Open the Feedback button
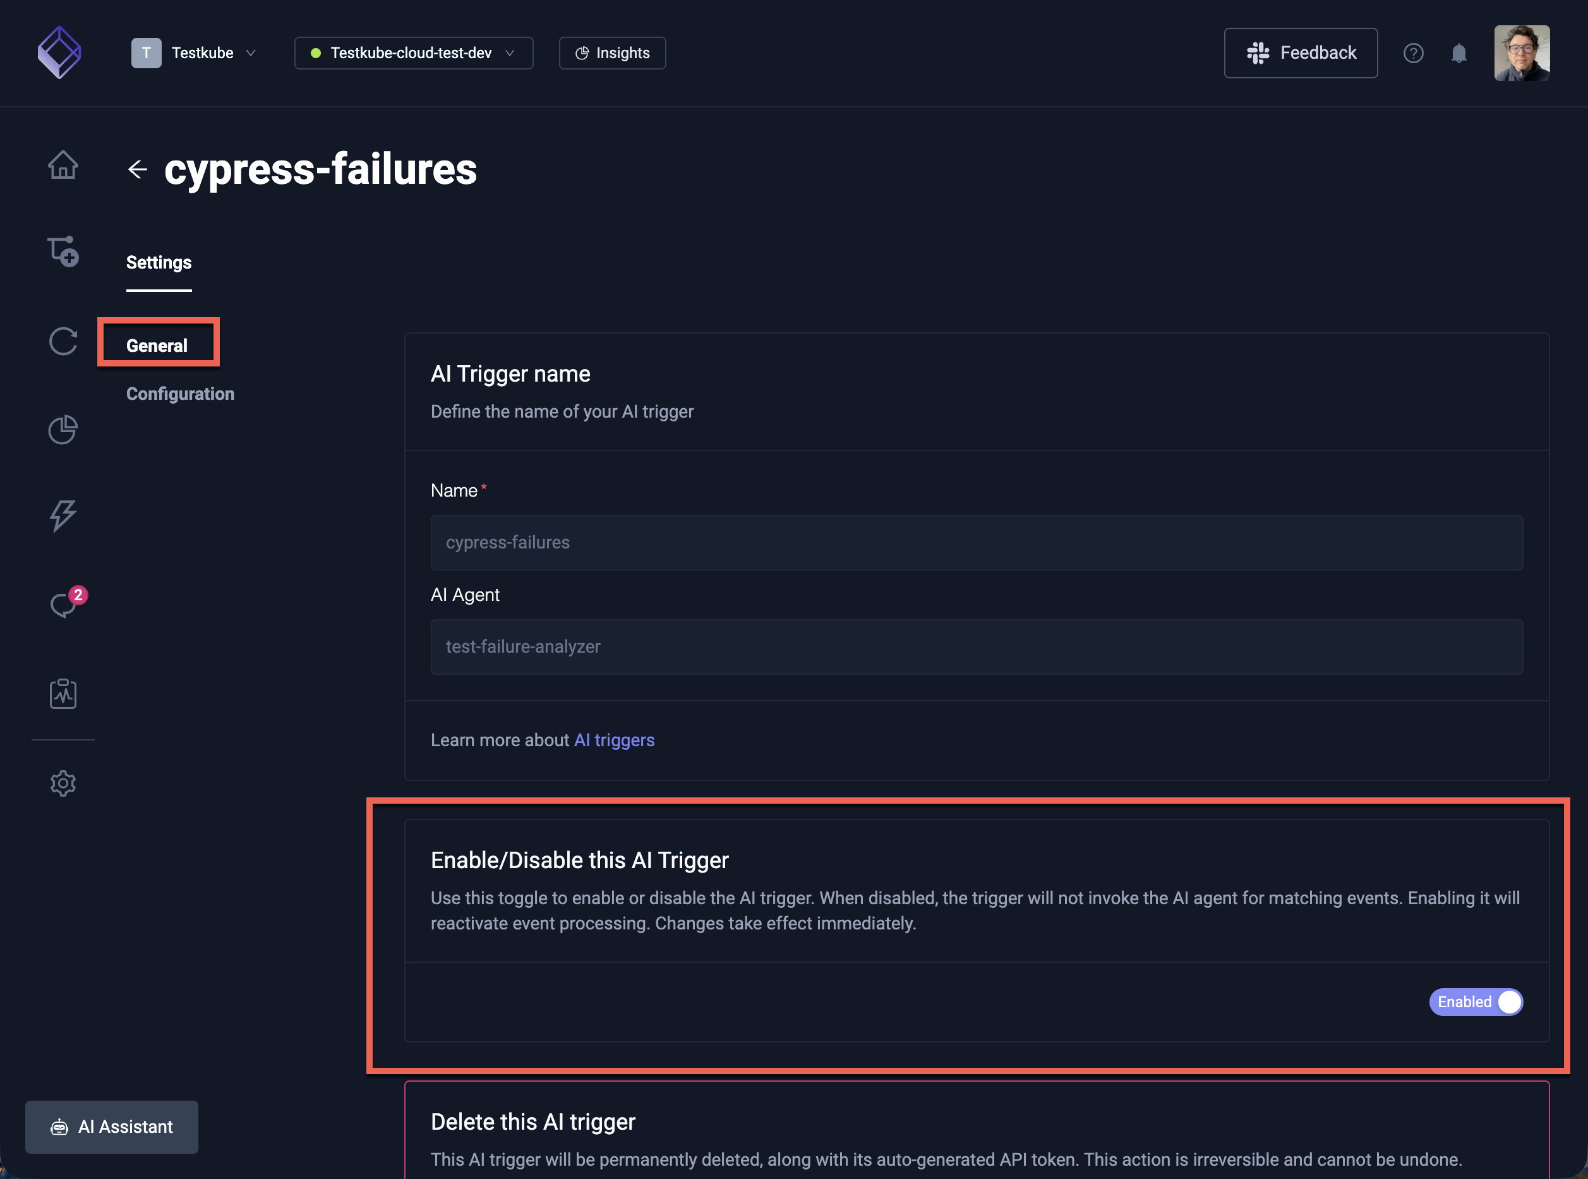 (x=1300, y=52)
